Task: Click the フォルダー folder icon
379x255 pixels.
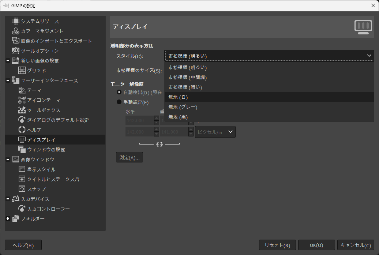Action: (x=16, y=218)
